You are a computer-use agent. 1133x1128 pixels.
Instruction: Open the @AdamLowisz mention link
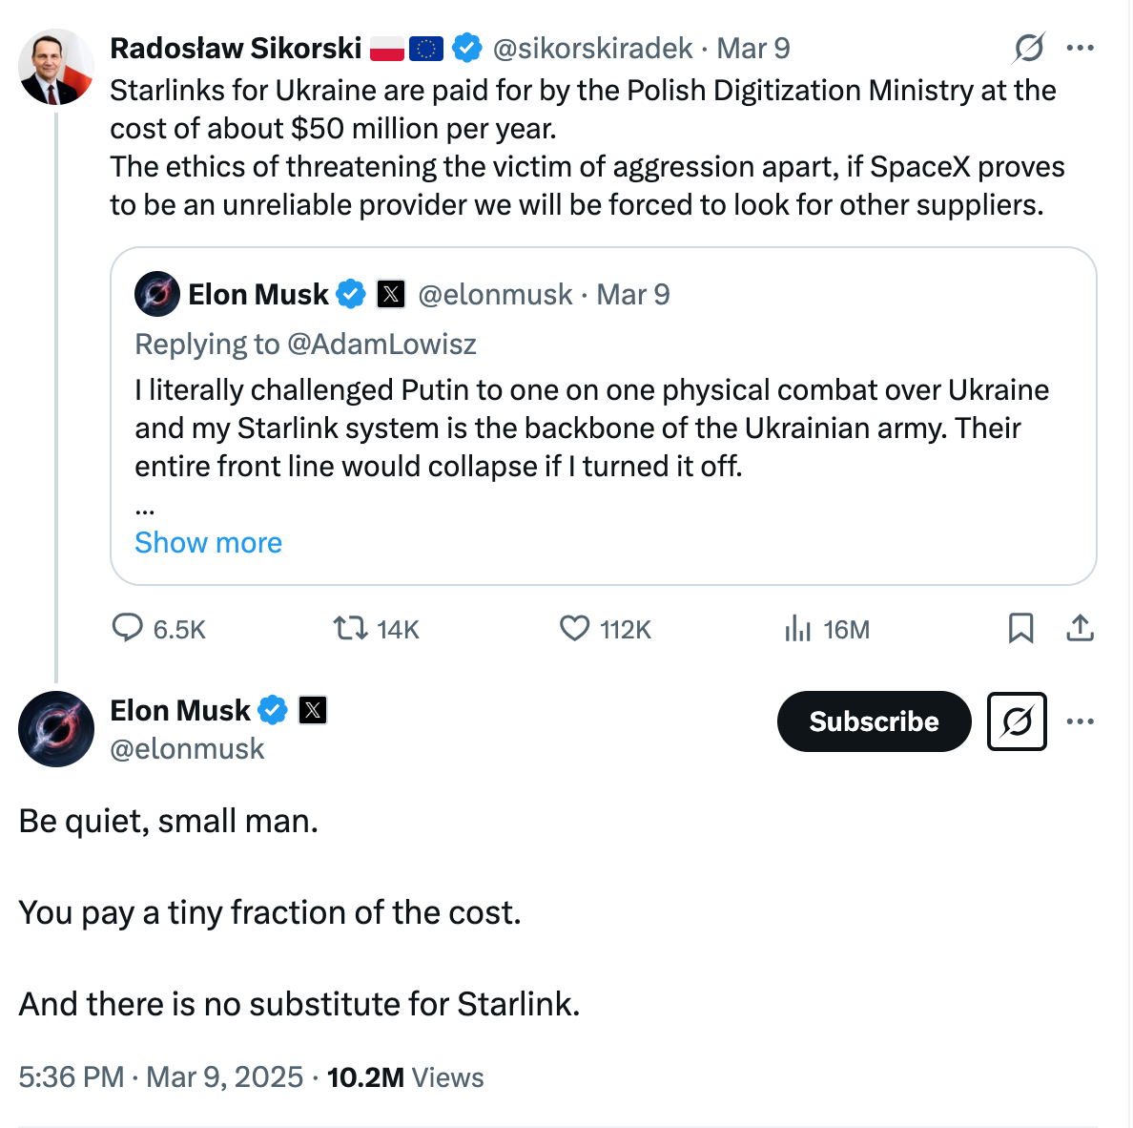pos(381,345)
